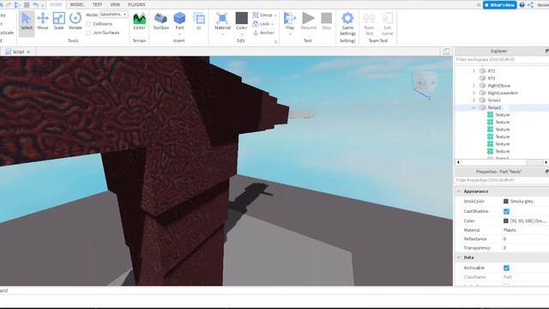Viewport: 549px width, 309px height.
Task: Expand the RT2 tree item
Action: pos(474,70)
